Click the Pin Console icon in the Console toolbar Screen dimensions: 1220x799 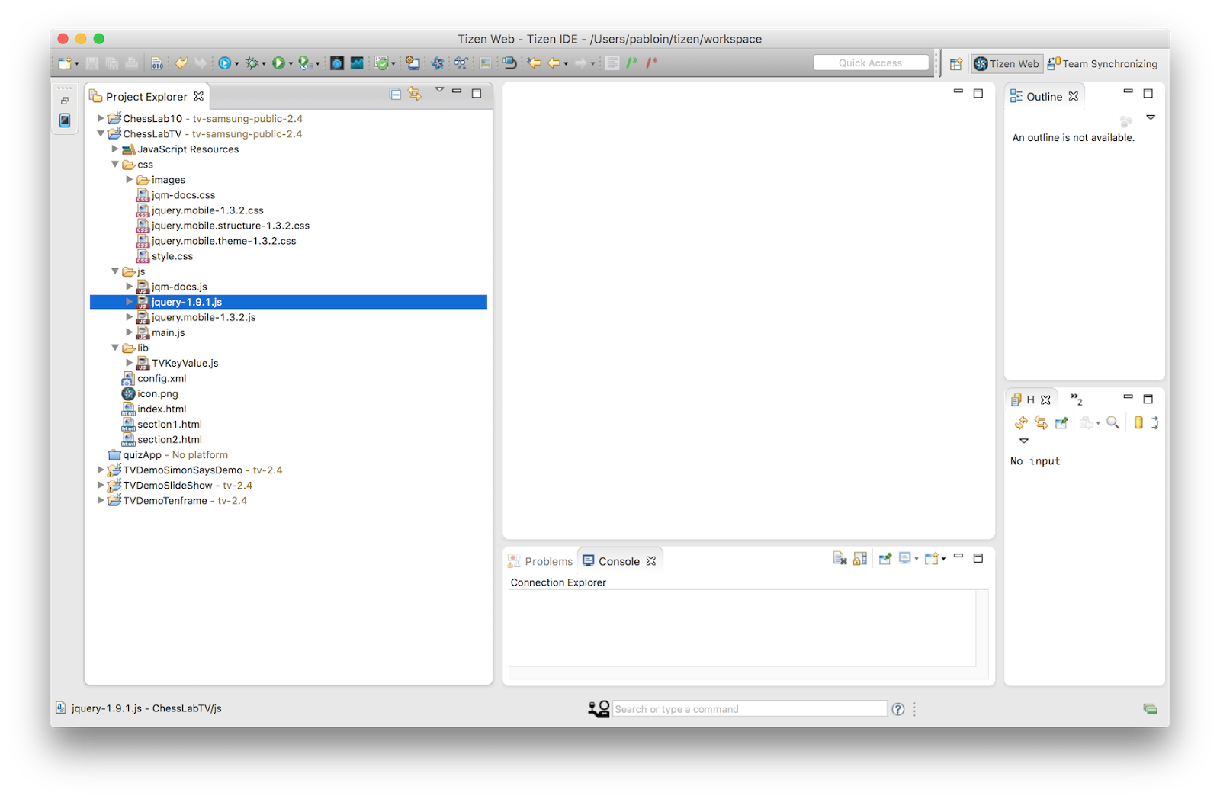pos(884,558)
